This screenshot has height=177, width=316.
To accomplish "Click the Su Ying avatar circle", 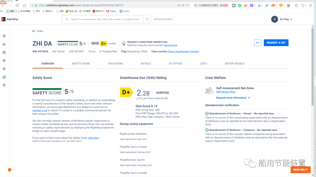I will tap(274, 19).
